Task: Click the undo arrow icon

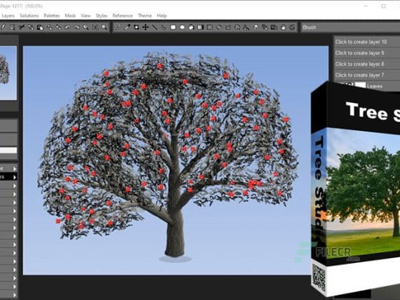Action: pyautogui.click(x=67, y=27)
